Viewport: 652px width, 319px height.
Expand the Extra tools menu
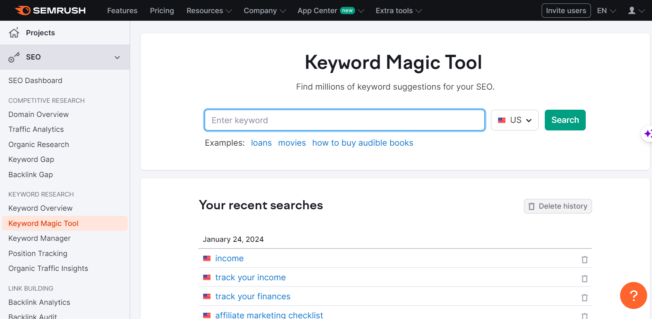[x=399, y=11]
